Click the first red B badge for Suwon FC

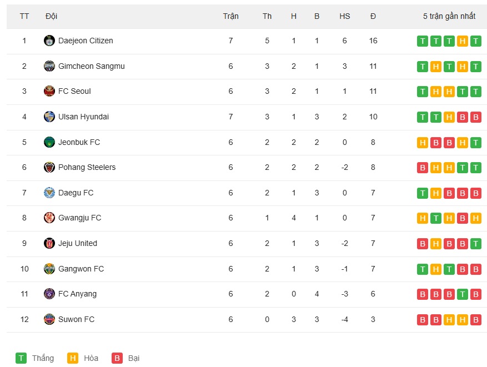point(423,319)
